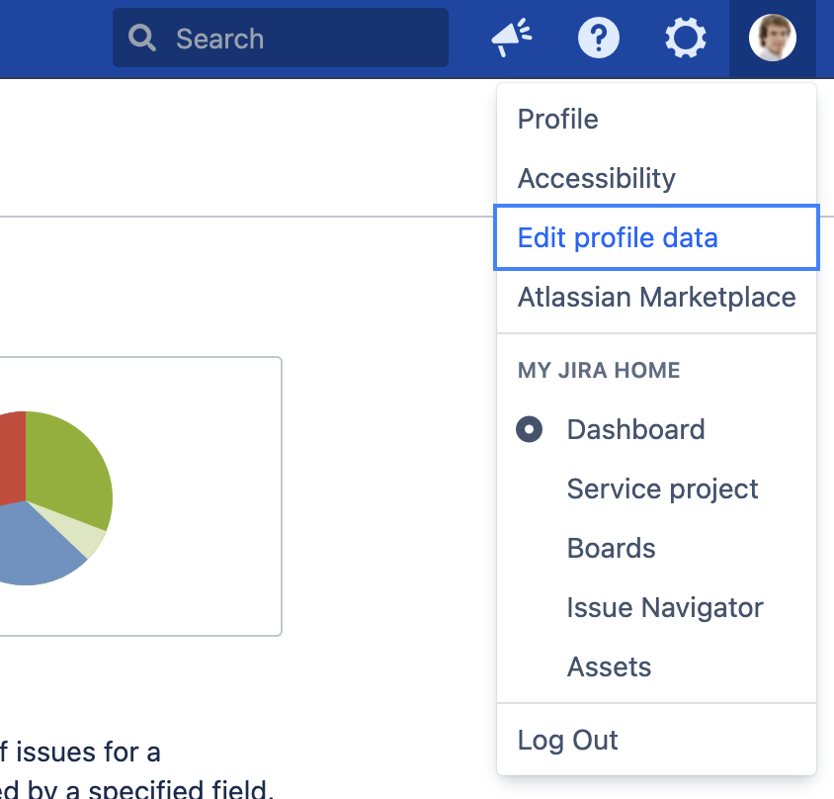The height and width of the screenshot is (799, 834).
Task: Open the Help question mark menu
Action: tap(598, 39)
